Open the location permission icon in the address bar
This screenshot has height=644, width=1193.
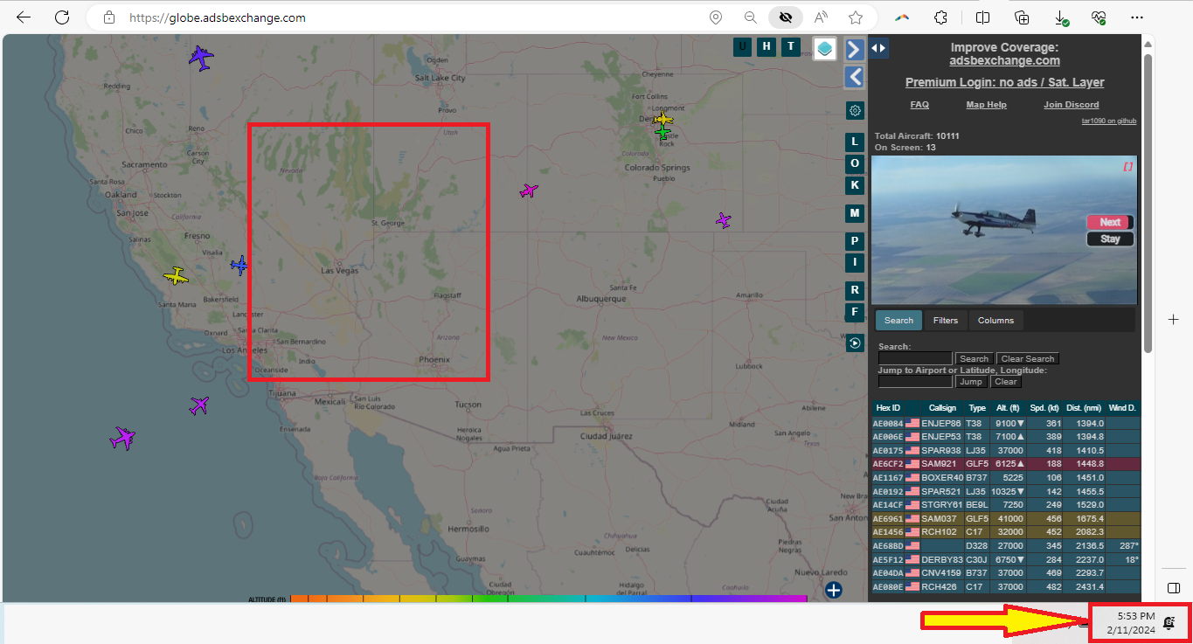(716, 17)
